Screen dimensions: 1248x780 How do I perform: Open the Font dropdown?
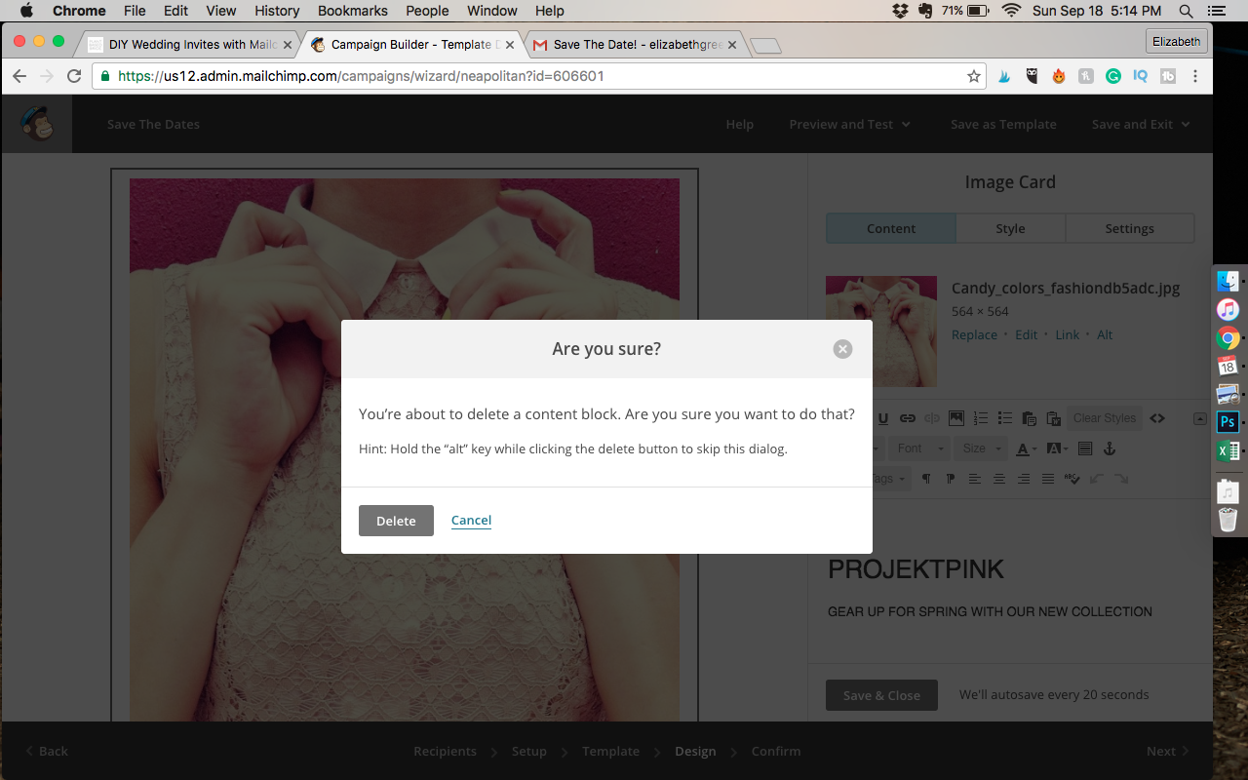[x=920, y=448]
